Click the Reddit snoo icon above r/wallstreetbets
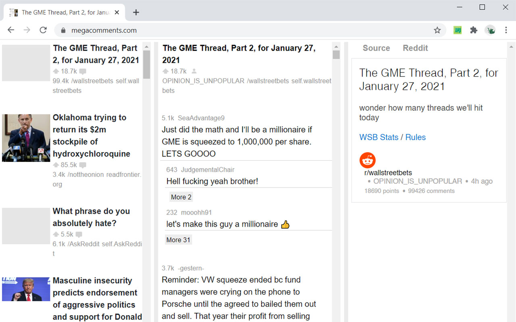516x322 pixels. click(367, 160)
